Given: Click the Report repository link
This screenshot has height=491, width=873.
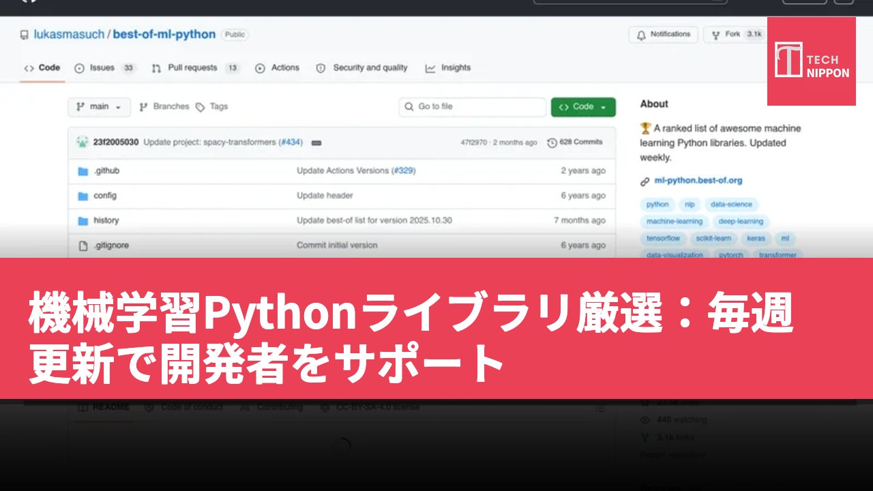Looking at the screenshot, I should coord(672,455).
